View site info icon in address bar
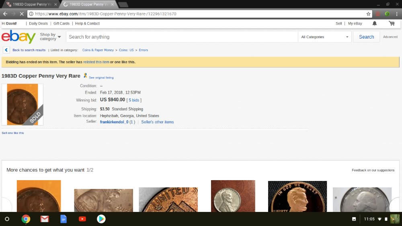 click(31, 14)
